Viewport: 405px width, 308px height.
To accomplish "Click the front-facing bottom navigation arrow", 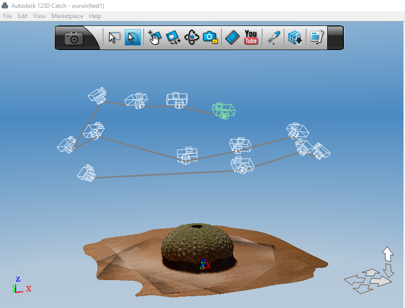I will click(363, 289).
